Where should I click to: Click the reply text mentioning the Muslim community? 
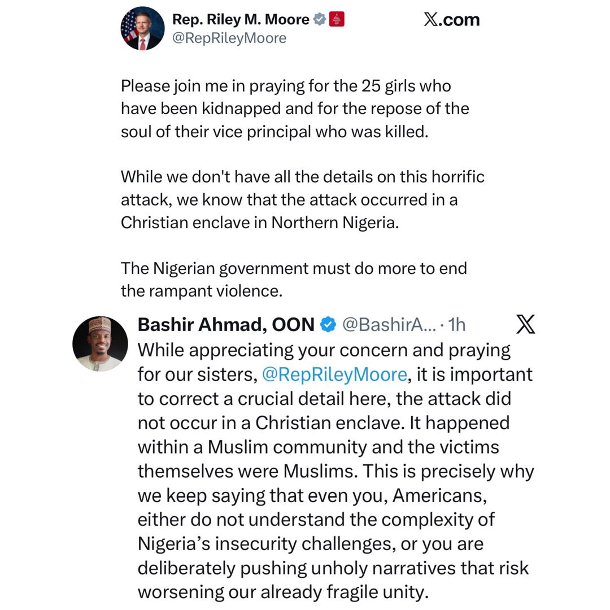click(x=316, y=446)
